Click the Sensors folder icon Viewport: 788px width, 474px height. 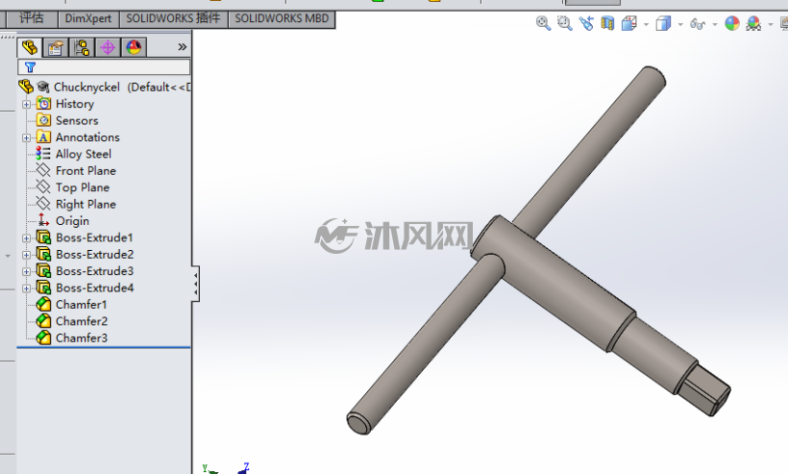(43, 120)
